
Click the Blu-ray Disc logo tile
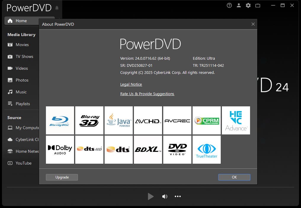tap(60, 121)
